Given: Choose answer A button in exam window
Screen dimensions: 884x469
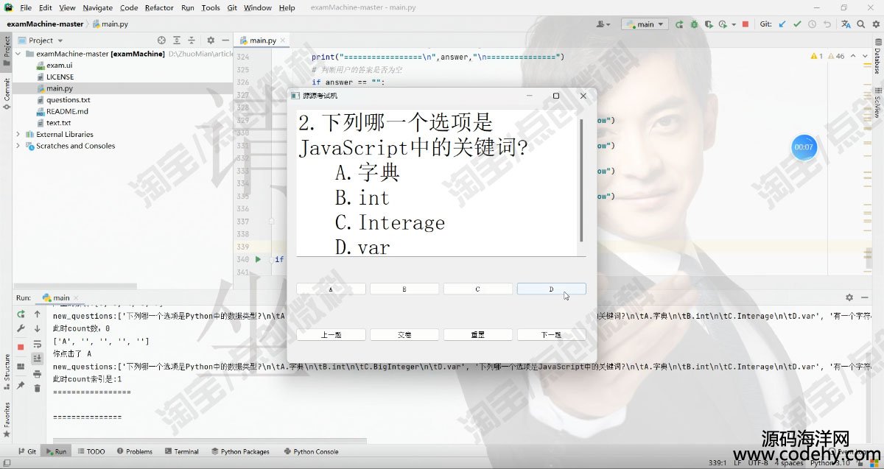Looking at the screenshot, I should [331, 289].
